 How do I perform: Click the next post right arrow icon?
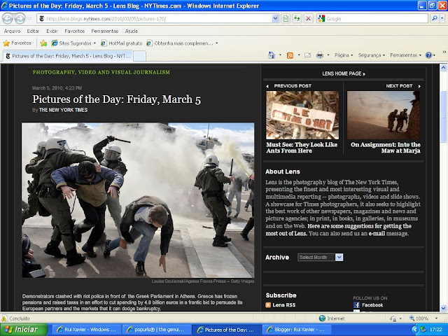pos(419,86)
